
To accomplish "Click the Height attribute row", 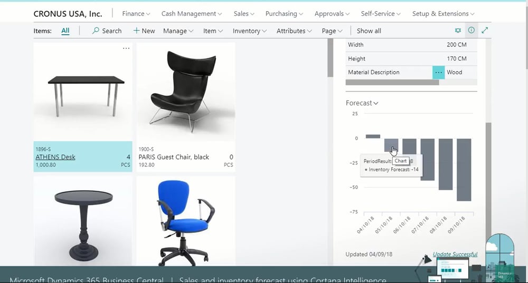I will pyautogui.click(x=411, y=58).
